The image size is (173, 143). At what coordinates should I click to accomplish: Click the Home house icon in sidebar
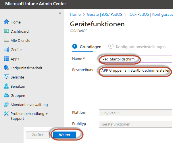pos(6,22)
